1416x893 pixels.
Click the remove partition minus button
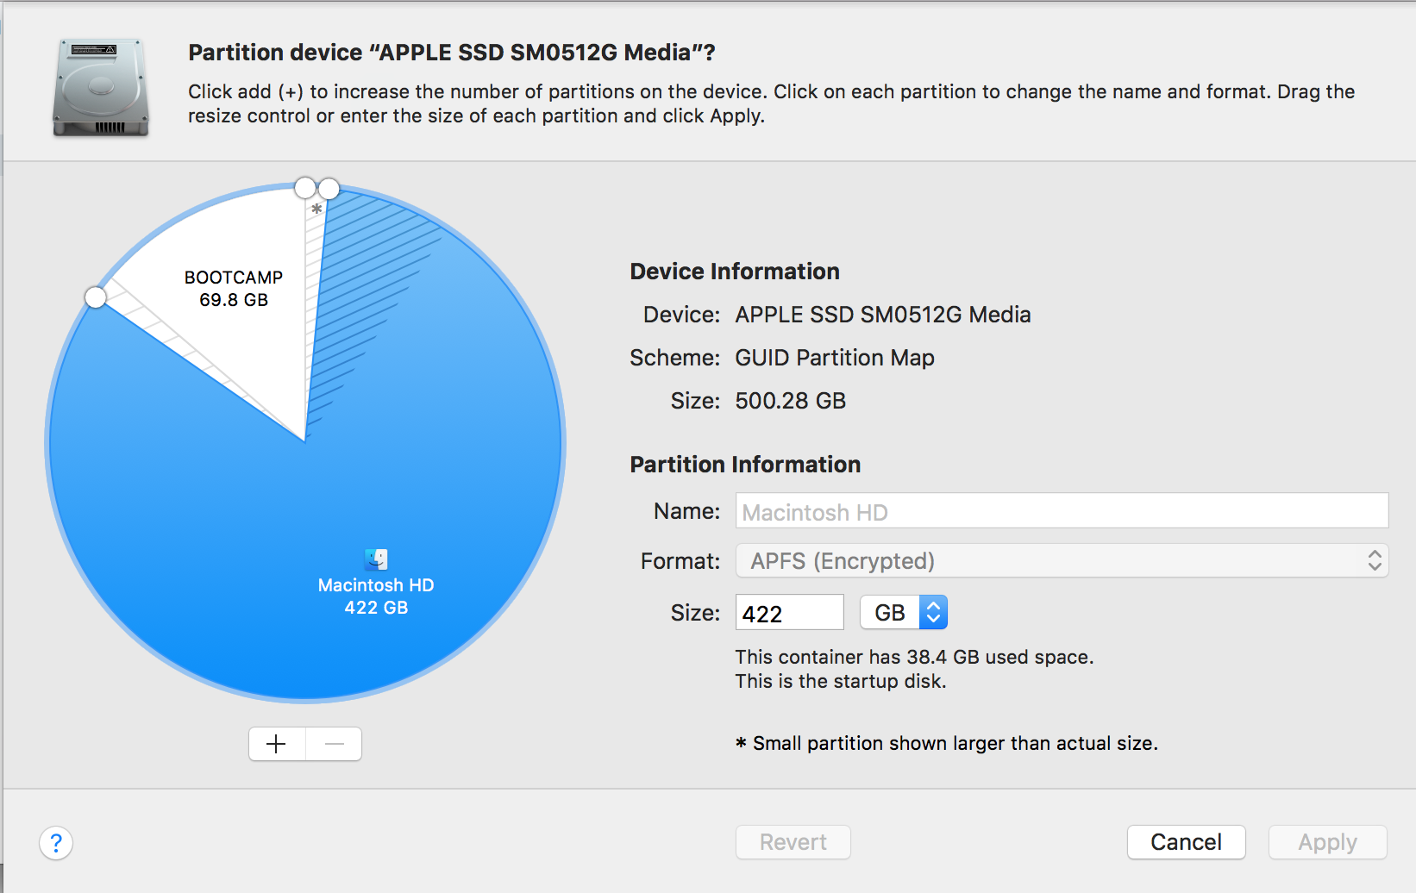(335, 744)
